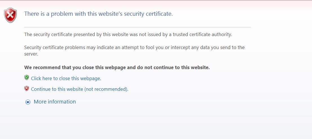
Task: Click "do not continue to this website" bold phrase
Action: tap(173, 67)
